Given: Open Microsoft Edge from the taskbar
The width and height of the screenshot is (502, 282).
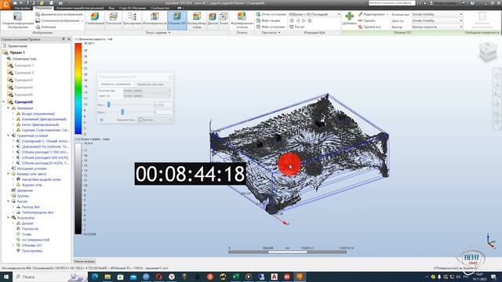Looking at the screenshot, I should coord(95,277).
